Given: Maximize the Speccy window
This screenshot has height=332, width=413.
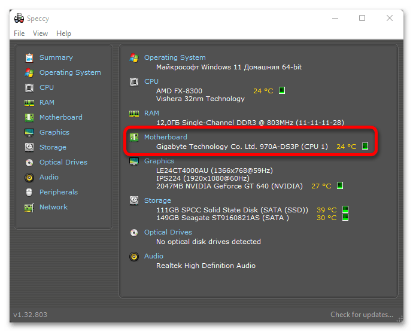Looking at the screenshot, I should pyautogui.click(x=362, y=18).
